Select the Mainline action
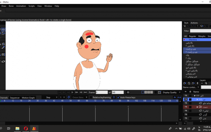This screenshot has height=132, width=211. tap(197, 40)
